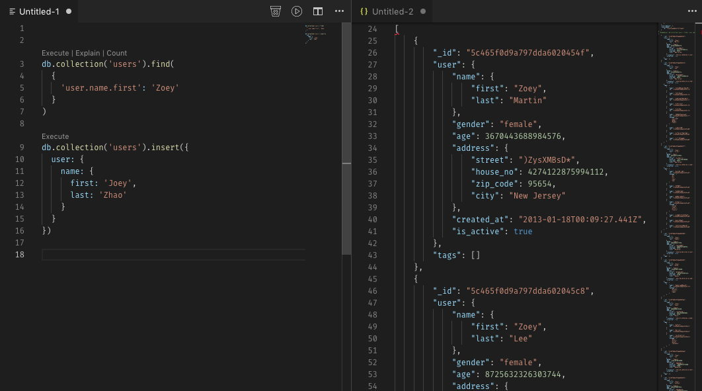Run the playground with the play icon

pos(297,11)
